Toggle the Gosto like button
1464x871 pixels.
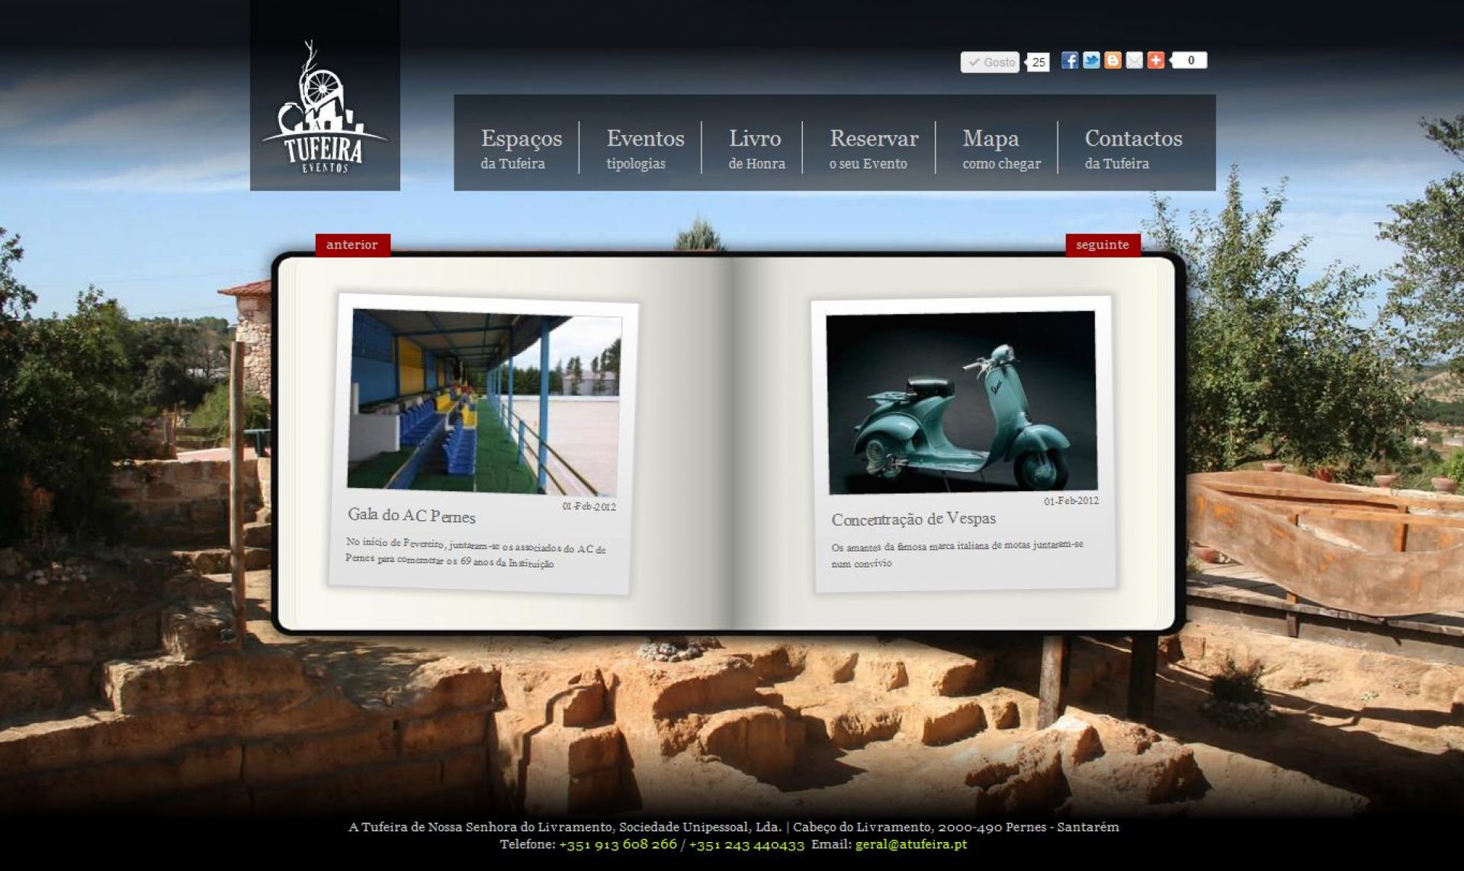(990, 63)
